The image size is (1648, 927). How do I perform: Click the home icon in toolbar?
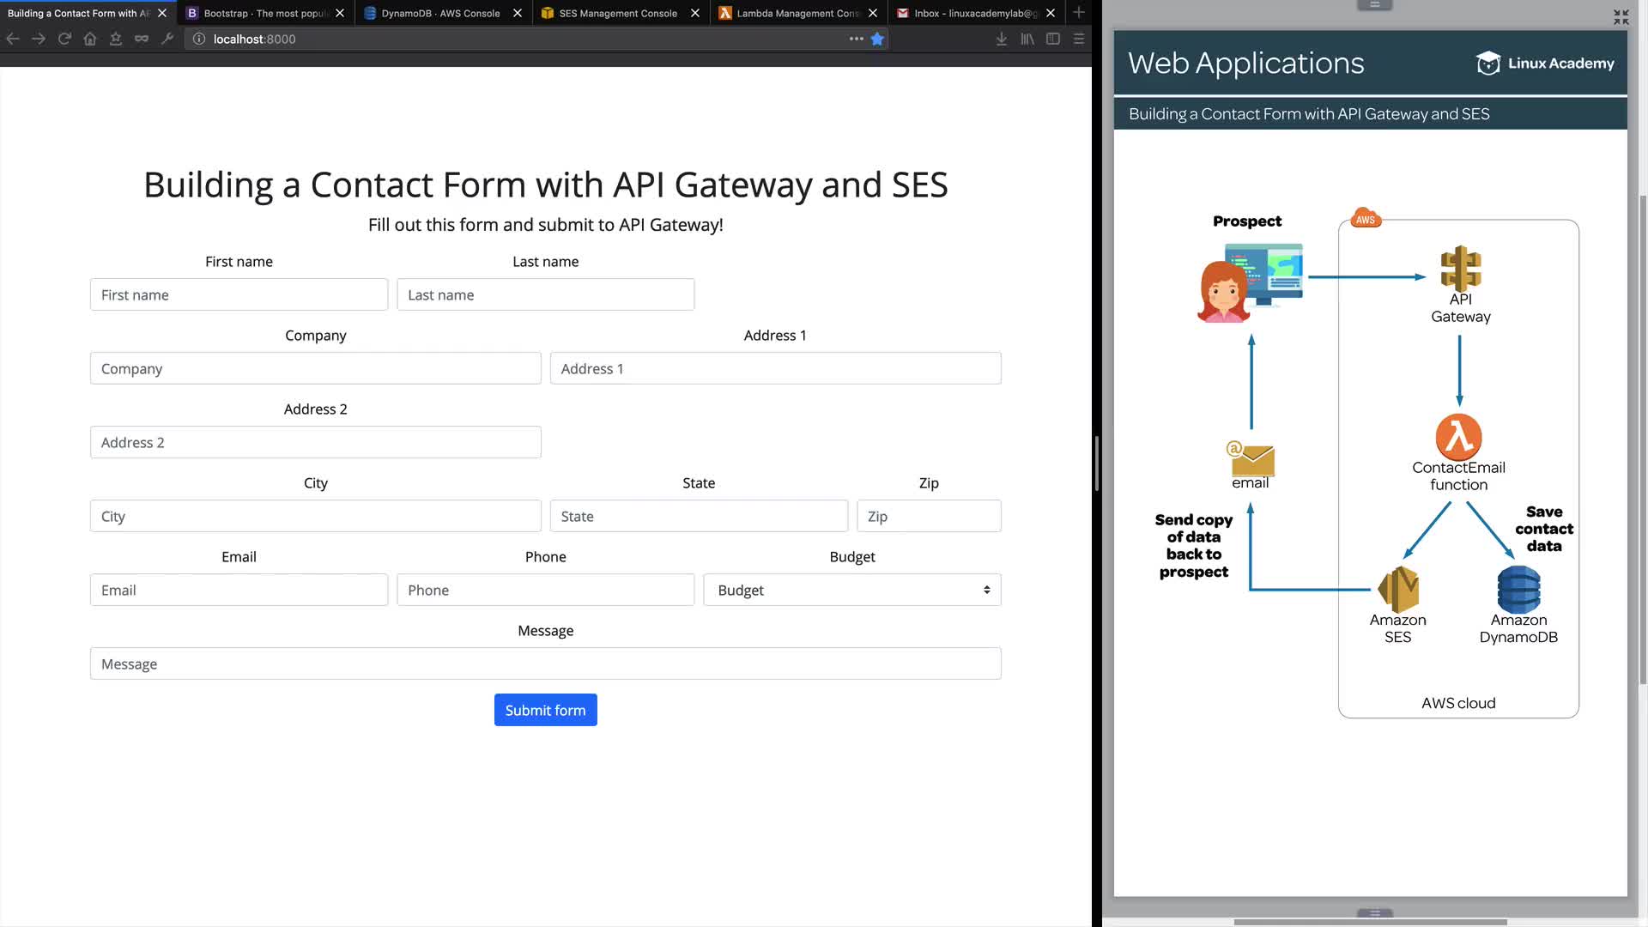tap(90, 39)
